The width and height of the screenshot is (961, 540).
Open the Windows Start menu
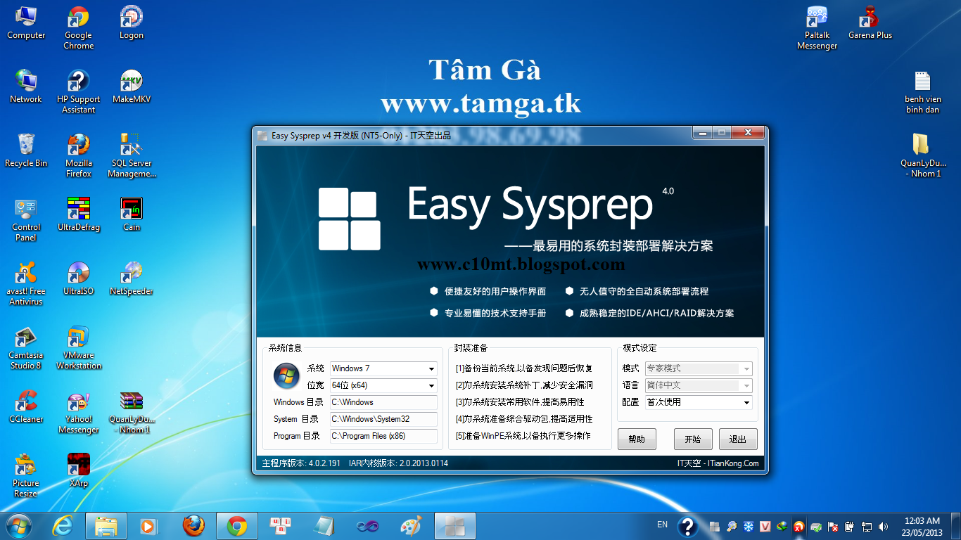tap(18, 526)
